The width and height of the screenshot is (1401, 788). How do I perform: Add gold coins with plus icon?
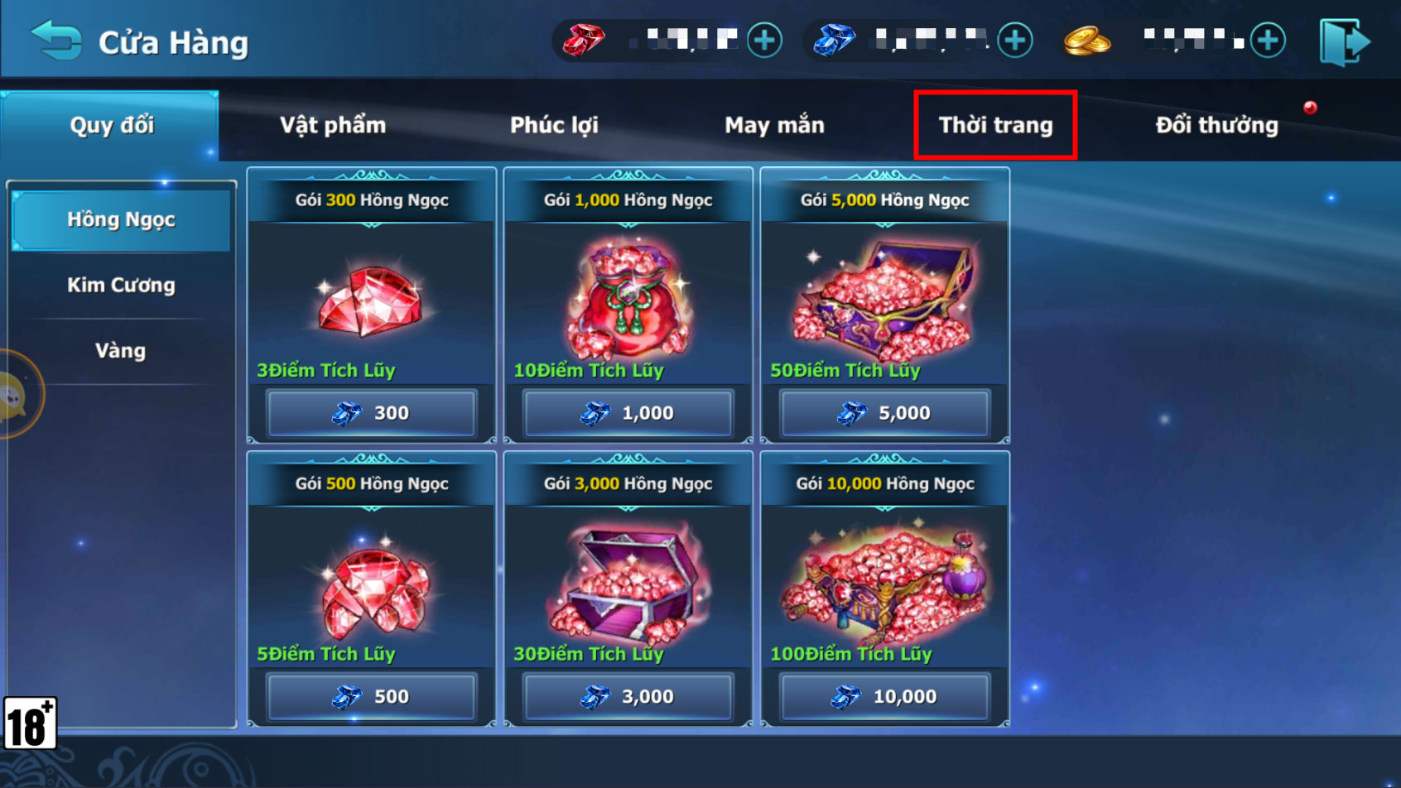[1268, 40]
